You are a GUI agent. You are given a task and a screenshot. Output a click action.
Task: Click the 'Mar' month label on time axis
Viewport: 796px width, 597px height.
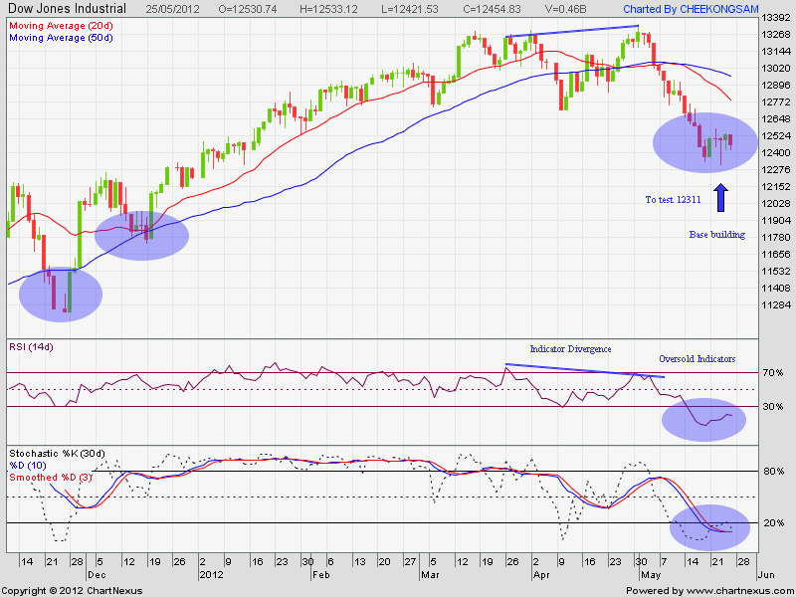pyautogui.click(x=430, y=575)
